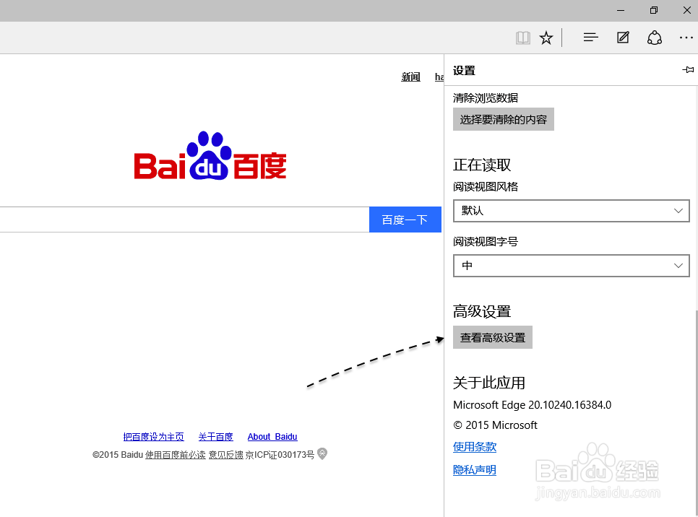The image size is (698, 517).
Task: Restore down the Edge window
Action: tap(653, 10)
